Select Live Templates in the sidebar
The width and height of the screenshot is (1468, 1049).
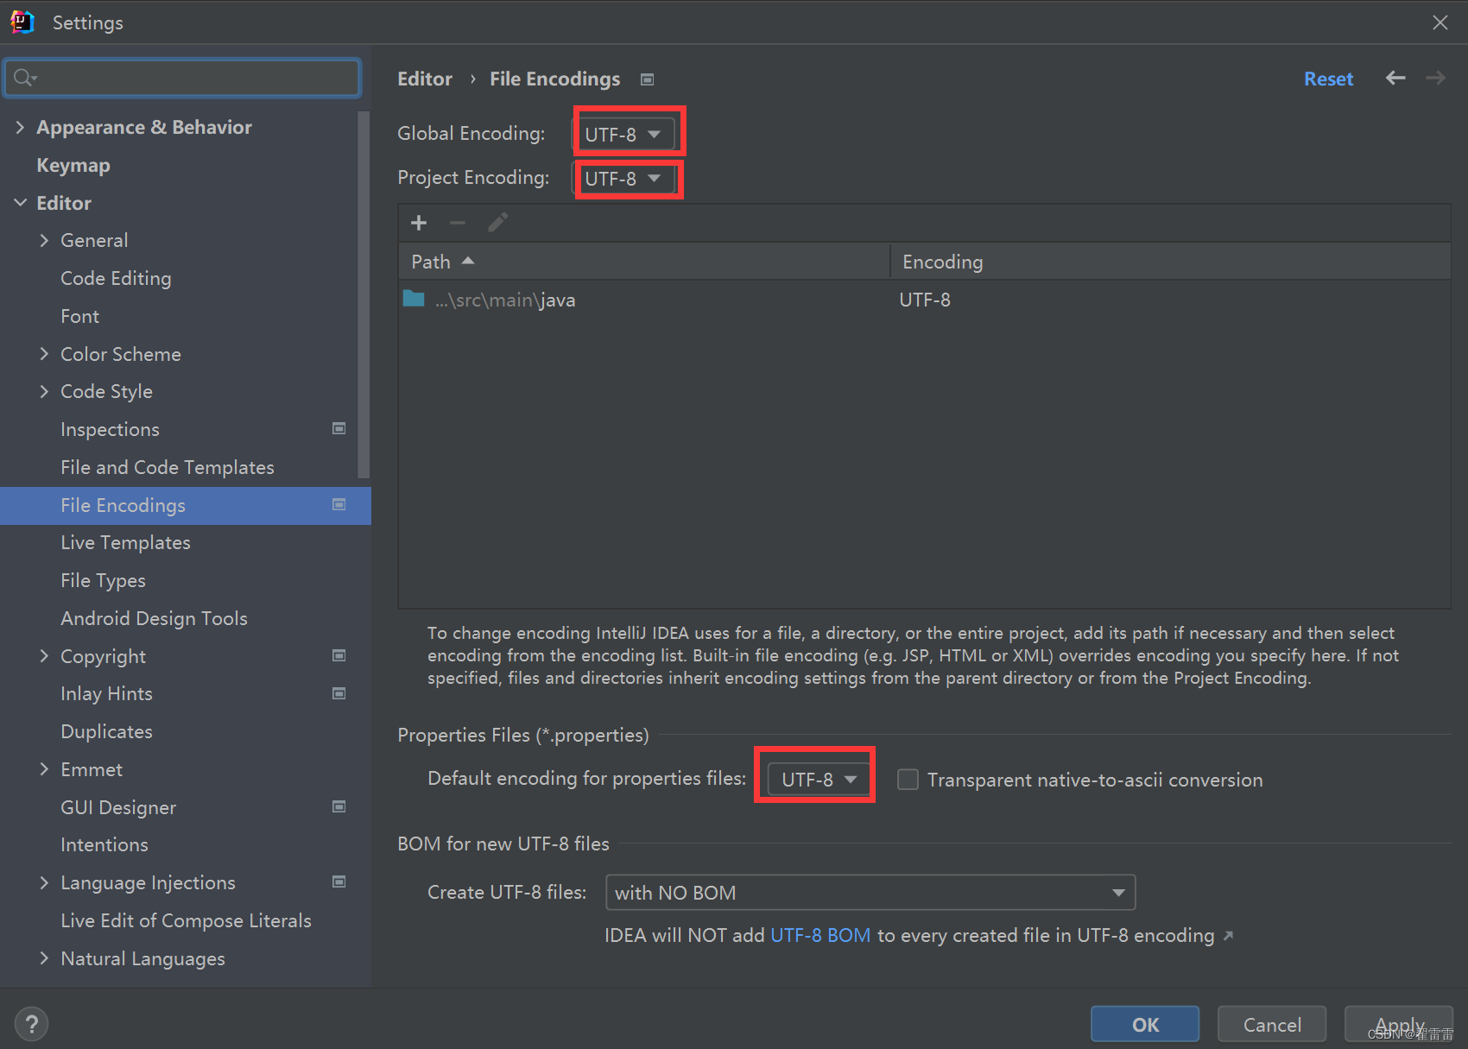[125, 542]
